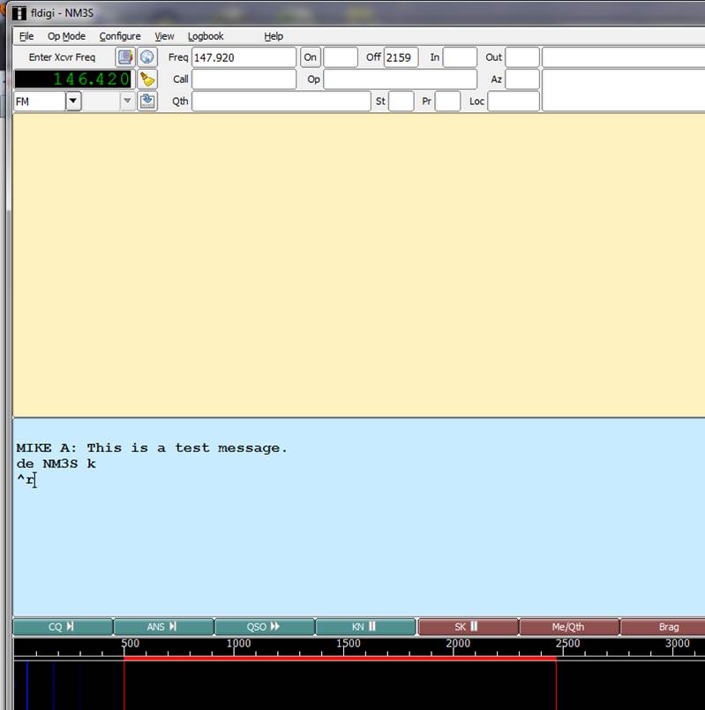Open the Logbook menu
This screenshot has width=705, height=710.
206,36
